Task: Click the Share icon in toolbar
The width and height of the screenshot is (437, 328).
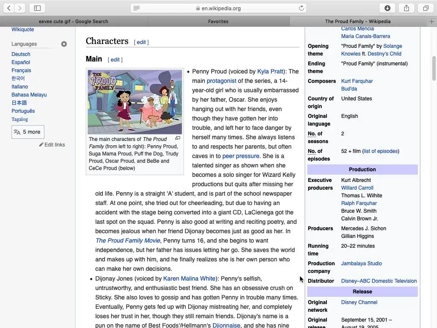Action: click(407, 8)
